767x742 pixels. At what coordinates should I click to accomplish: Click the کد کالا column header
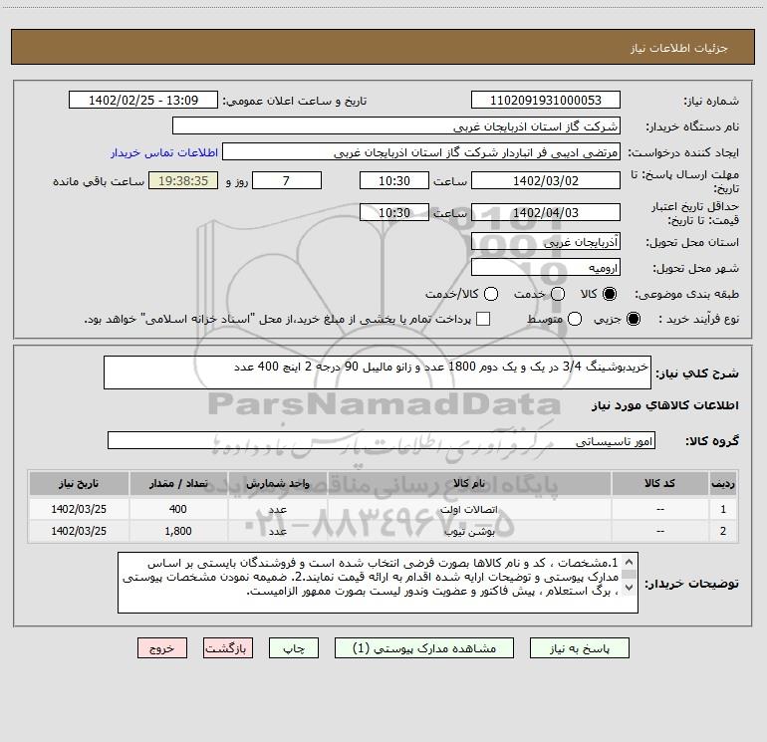coord(659,484)
